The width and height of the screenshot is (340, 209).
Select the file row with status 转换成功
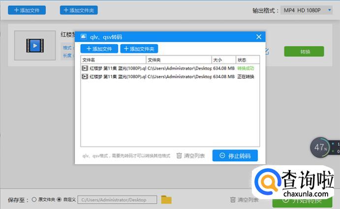[x=170, y=68]
